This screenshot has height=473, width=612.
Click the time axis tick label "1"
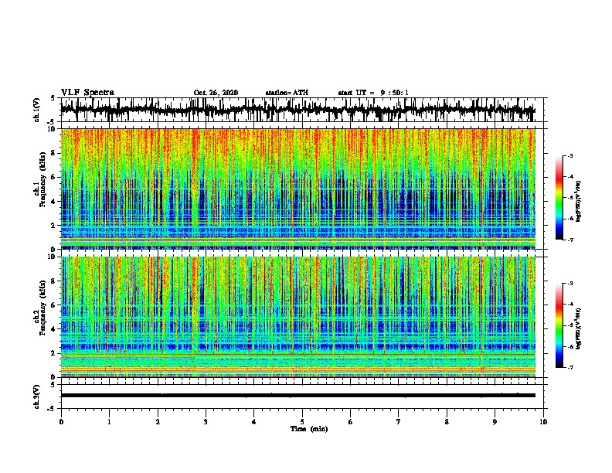pos(109,421)
